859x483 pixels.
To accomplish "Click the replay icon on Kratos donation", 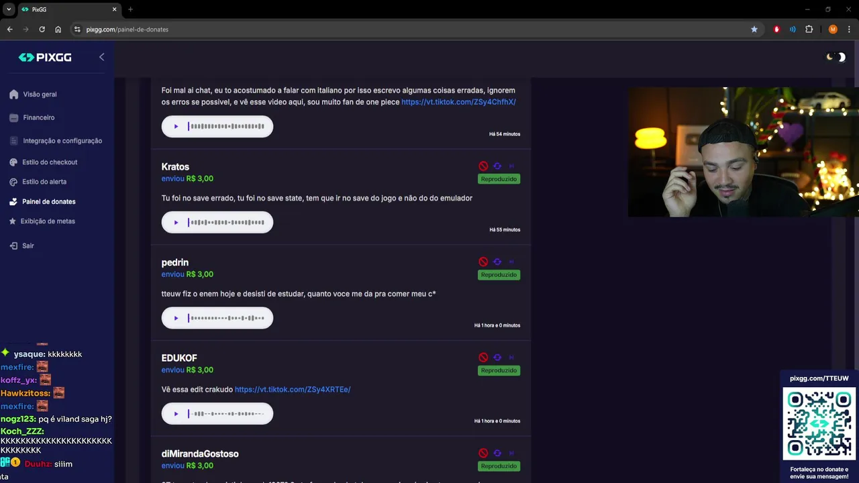I will [497, 166].
